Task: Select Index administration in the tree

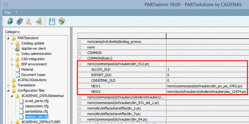Action: [x=37, y=54]
